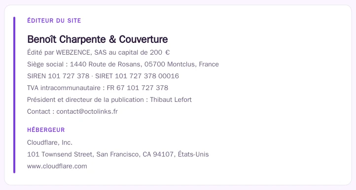Click the Cloudflare, Inc. host name
The width and height of the screenshot is (356, 190).
50,143
